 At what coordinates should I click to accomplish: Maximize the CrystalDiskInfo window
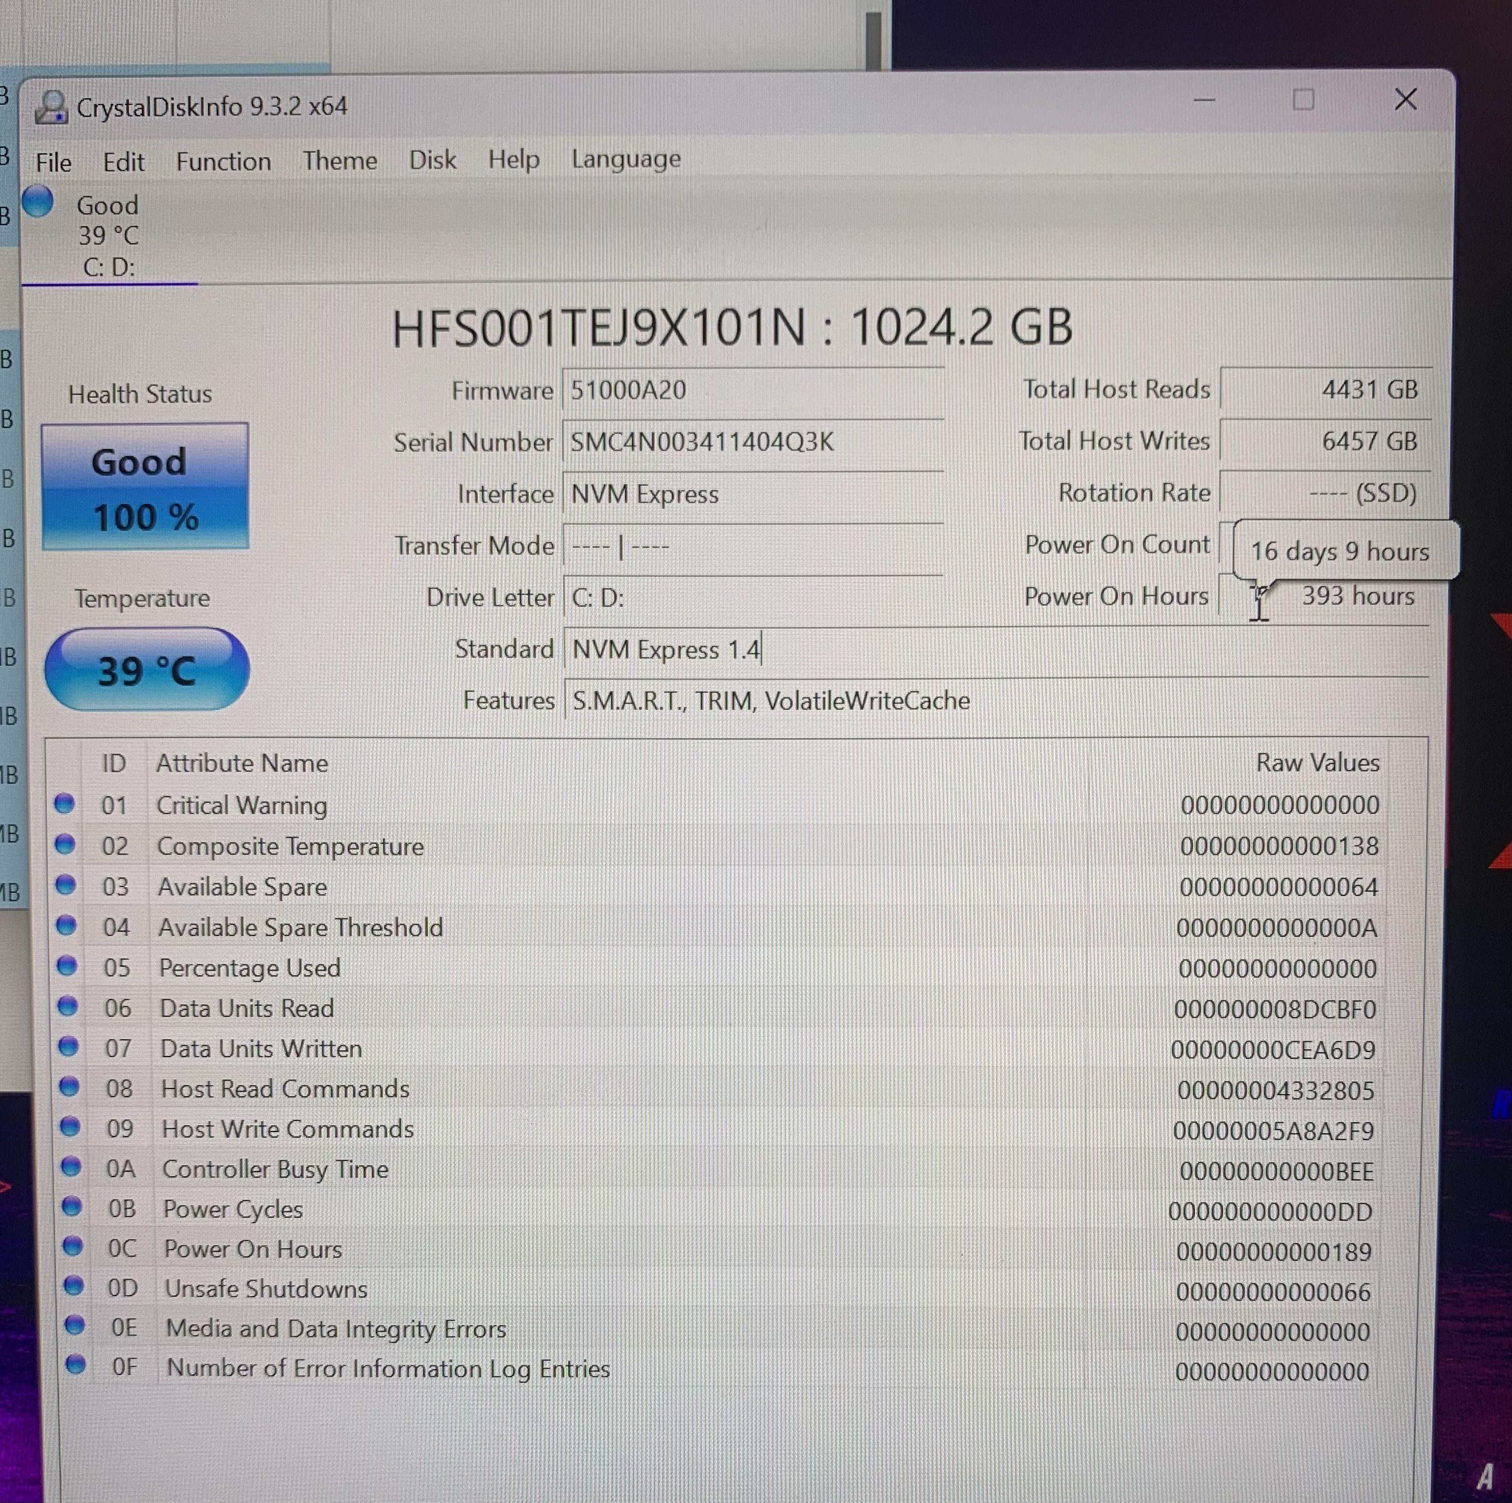point(1303,99)
